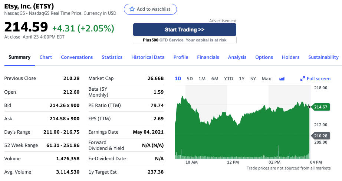
Task: Select the 5D chart range
Action: pyautogui.click(x=190, y=78)
